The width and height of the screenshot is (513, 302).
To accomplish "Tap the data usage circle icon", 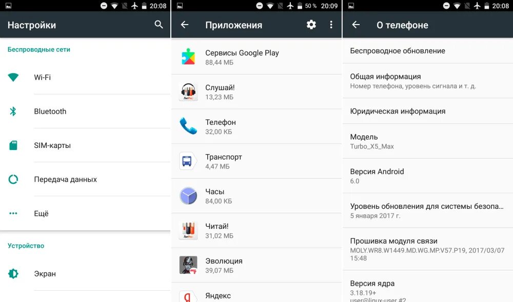I will coord(13,179).
